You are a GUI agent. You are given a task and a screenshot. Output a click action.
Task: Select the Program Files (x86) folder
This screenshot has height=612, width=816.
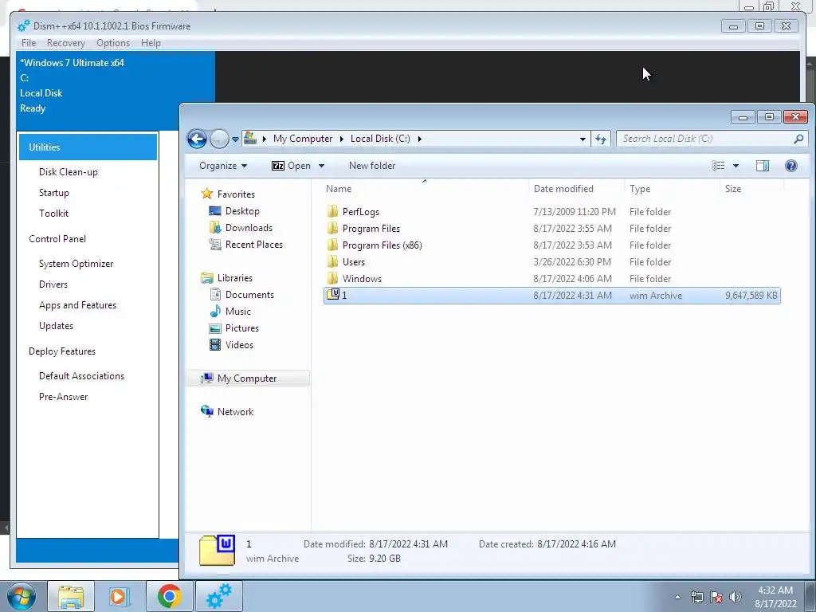(551, 245)
